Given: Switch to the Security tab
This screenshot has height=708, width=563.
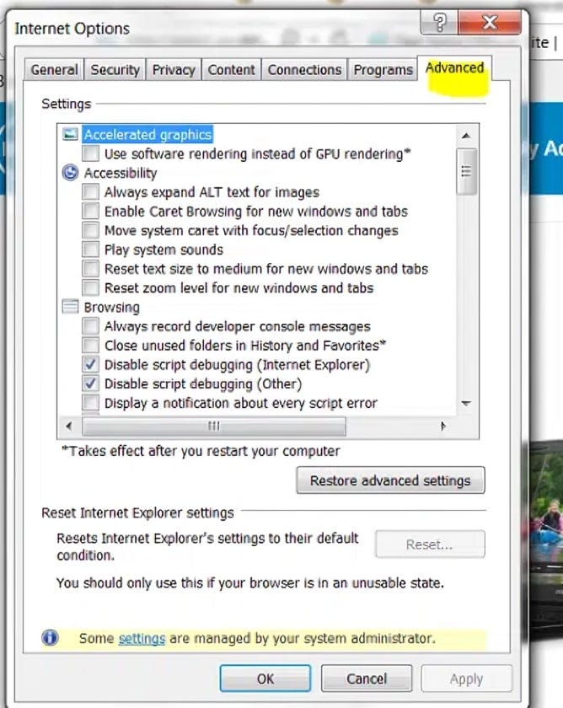Looking at the screenshot, I should click(115, 69).
